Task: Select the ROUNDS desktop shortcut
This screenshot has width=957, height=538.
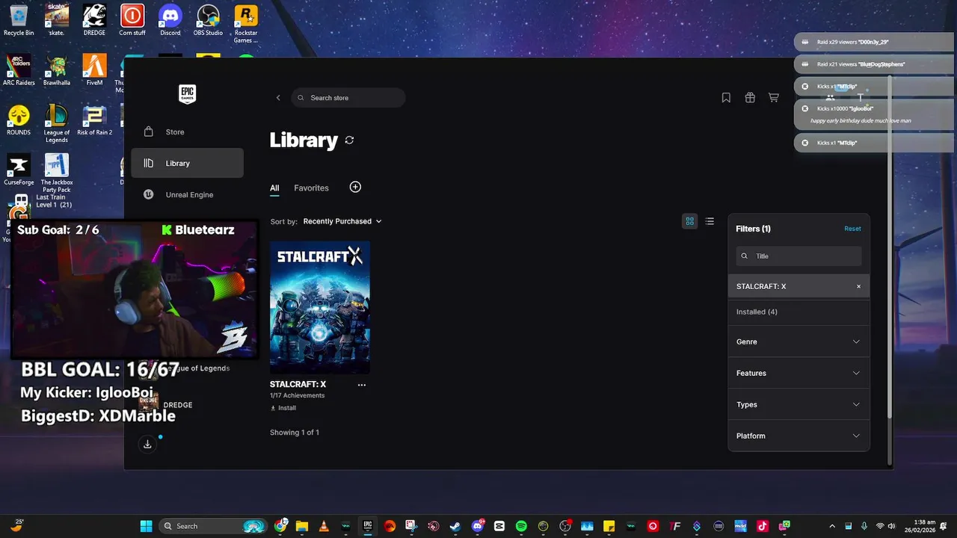Action: (x=19, y=120)
